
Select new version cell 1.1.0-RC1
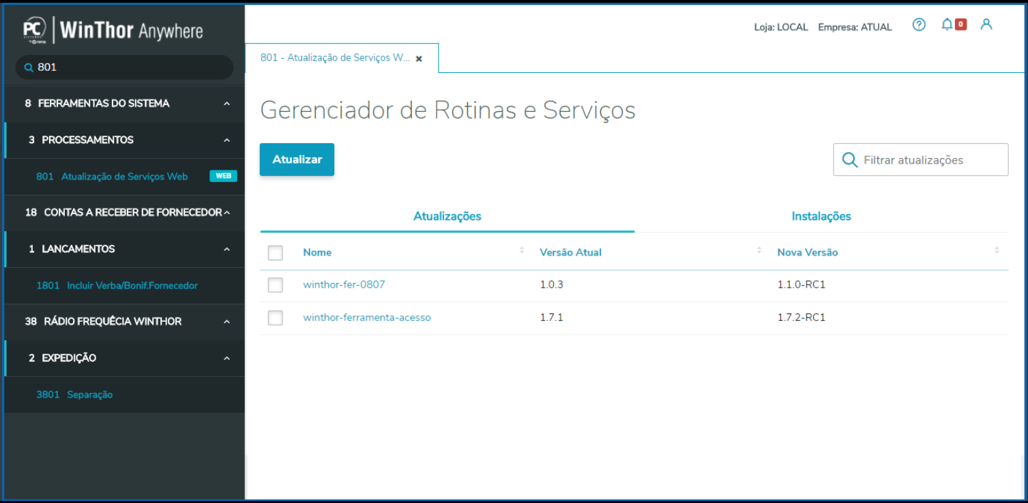click(802, 284)
